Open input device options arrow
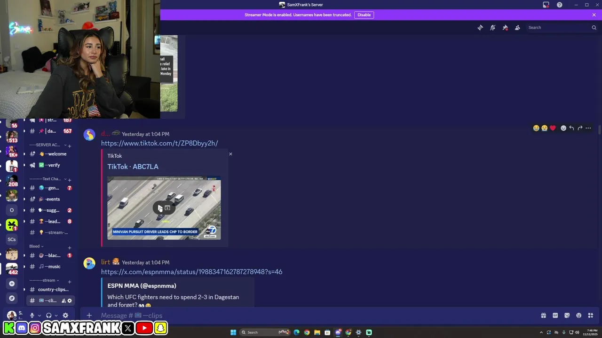 click(x=39, y=315)
